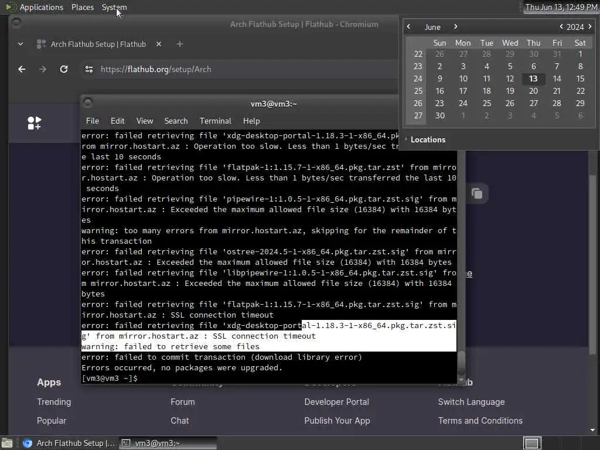Viewport: 600px width, 450px height.
Task: Click the Popular link in footer
Action: pyautogui.click(x=52, y=421)
